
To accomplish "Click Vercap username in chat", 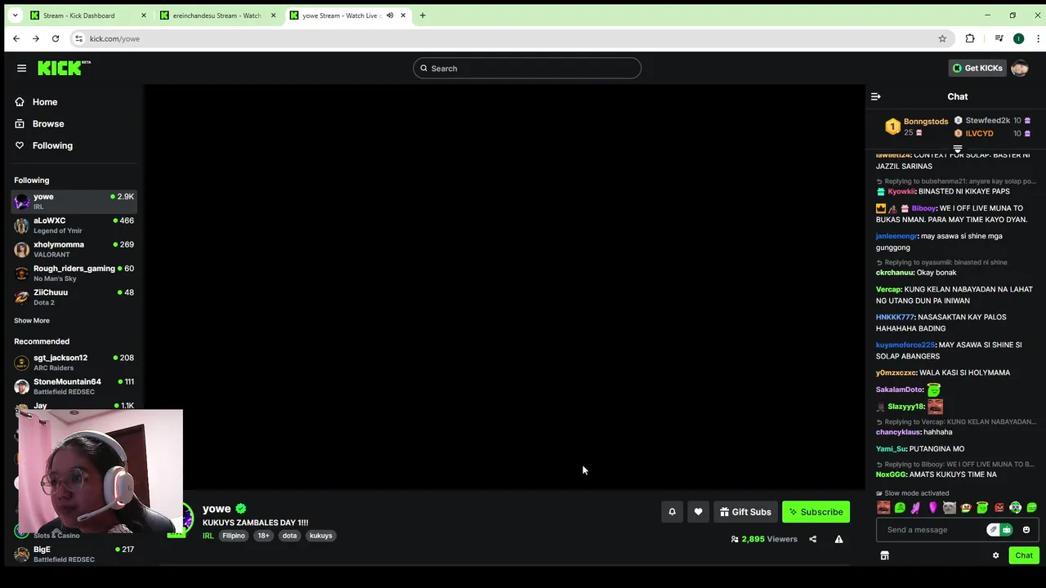I will click(x=888, y=289).
